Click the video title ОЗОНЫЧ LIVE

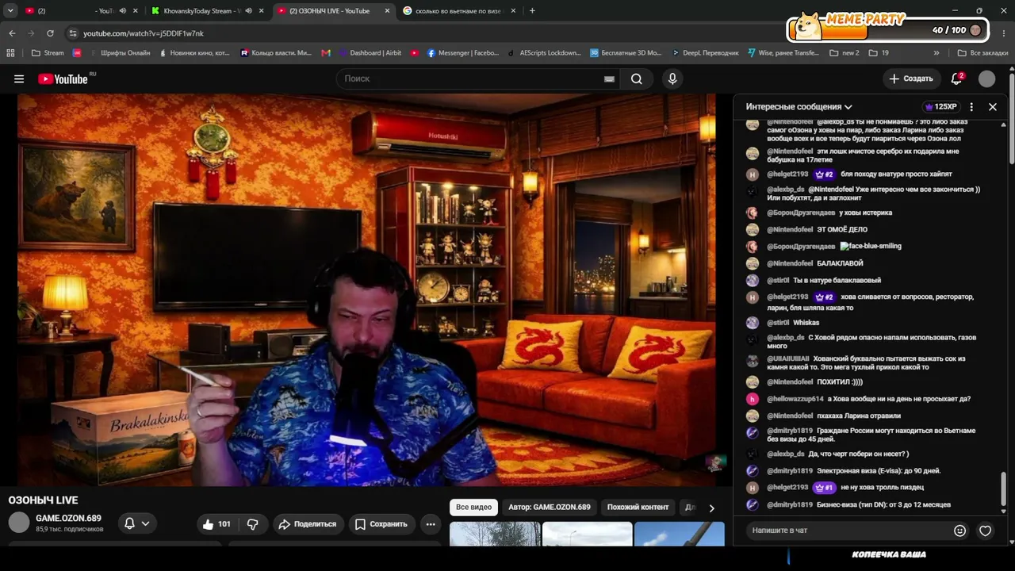(43, 500)
